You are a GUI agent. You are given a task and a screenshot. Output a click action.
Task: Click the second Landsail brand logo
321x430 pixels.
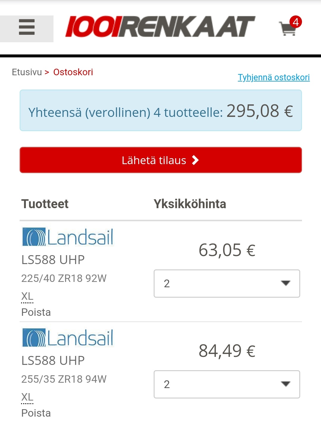(x=68, y=338)
